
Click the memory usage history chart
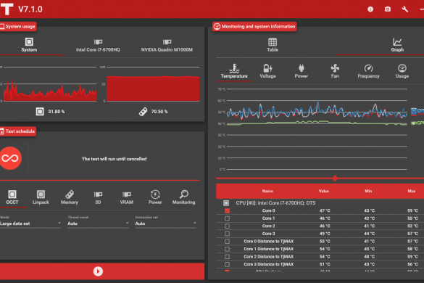tap(153, 84)
